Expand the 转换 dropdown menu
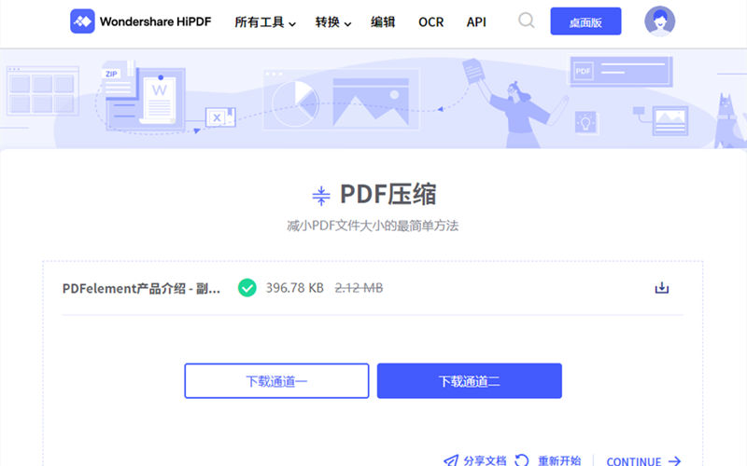 [333, 21]
